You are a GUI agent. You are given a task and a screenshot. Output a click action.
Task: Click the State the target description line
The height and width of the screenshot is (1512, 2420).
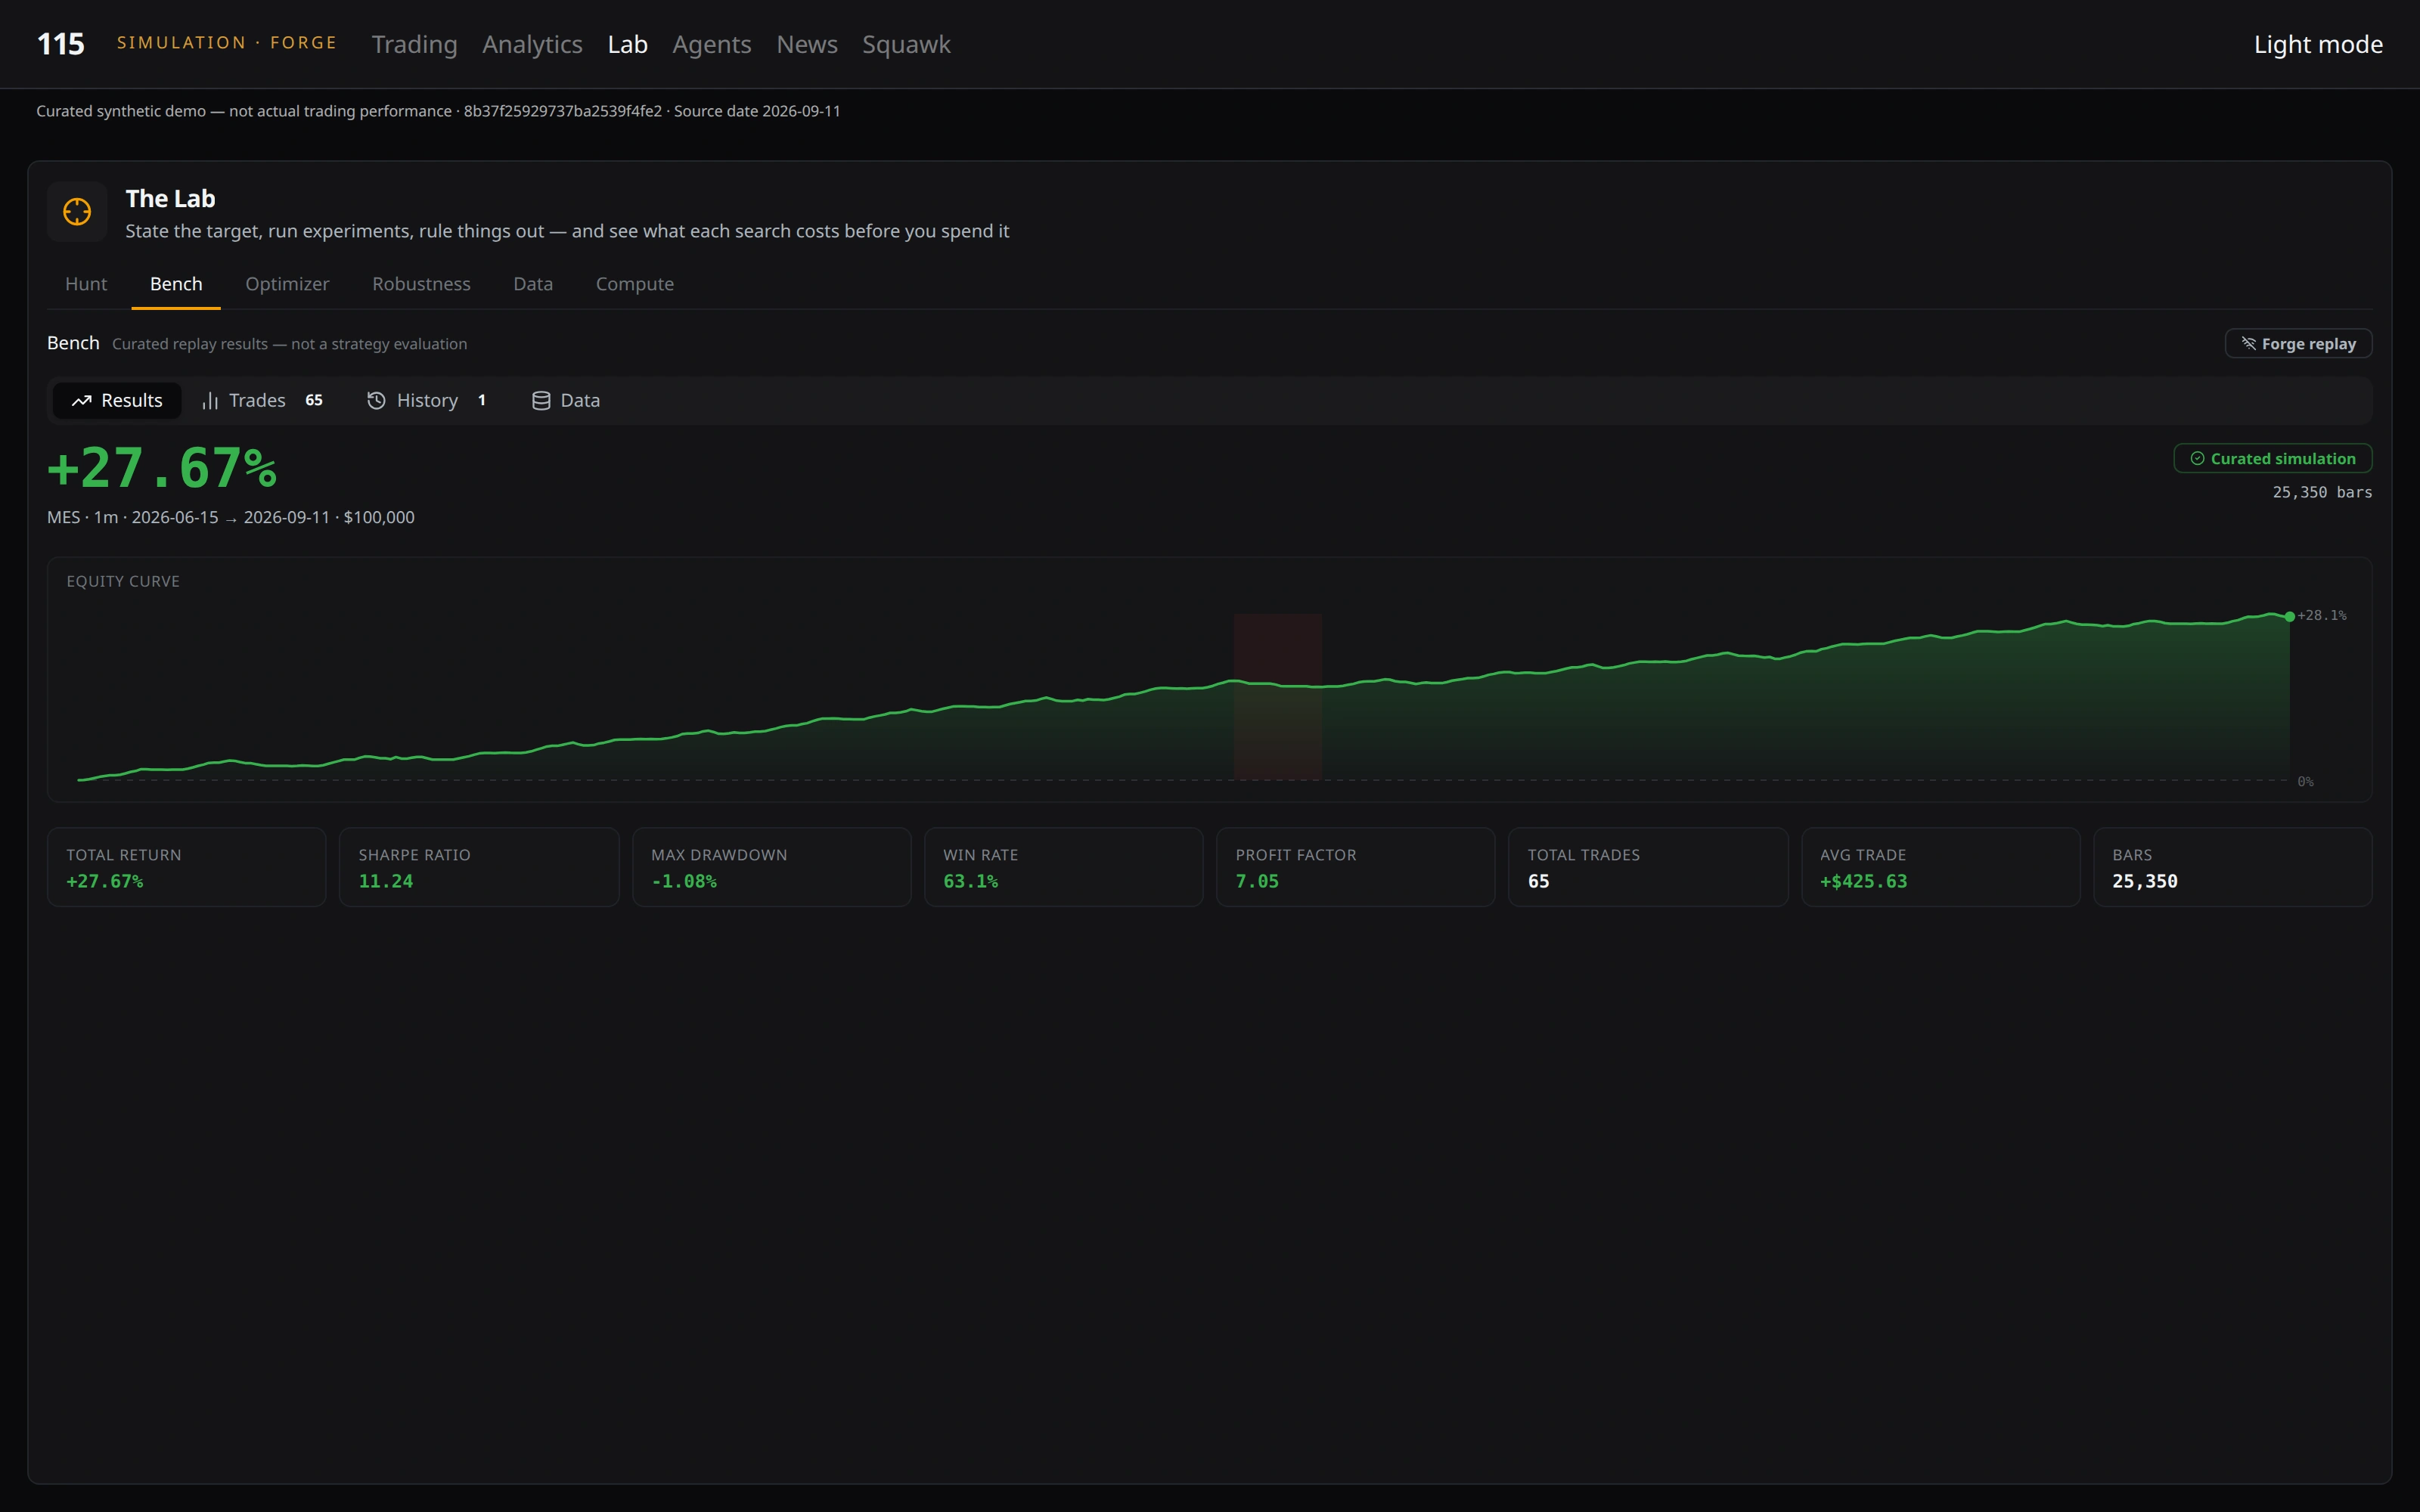point(567,231)
